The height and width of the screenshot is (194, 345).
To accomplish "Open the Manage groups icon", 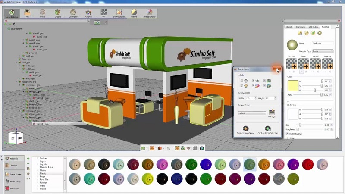I will pyautogui.click(x=271, y=113).
